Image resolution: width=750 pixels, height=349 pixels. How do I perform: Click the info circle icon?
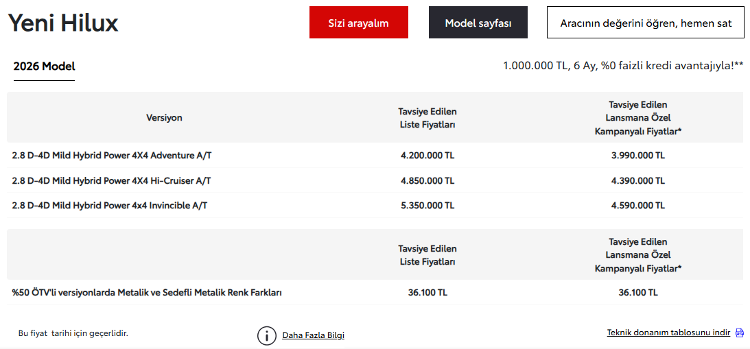click(x=267, y=335)
